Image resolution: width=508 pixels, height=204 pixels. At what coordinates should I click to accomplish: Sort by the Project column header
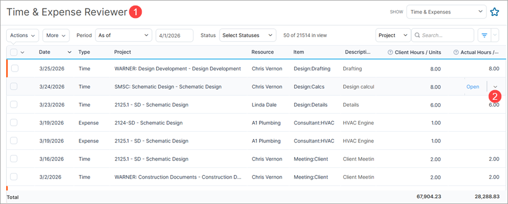(122, 52)
